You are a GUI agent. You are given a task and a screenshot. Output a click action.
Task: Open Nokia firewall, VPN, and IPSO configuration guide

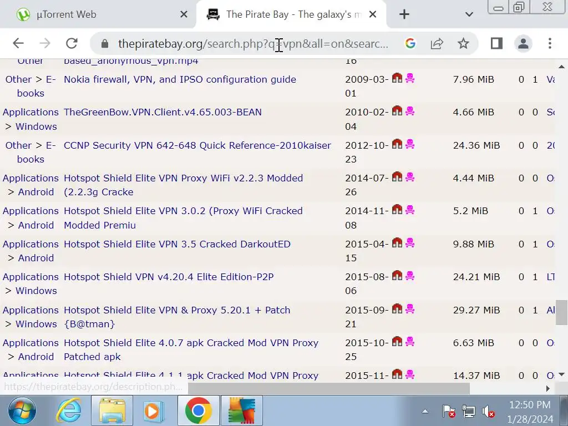(180, 79)
